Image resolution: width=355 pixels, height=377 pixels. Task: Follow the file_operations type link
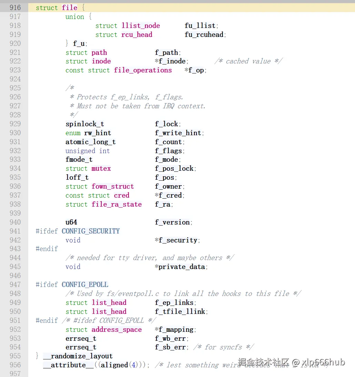[x=143, y=70]
